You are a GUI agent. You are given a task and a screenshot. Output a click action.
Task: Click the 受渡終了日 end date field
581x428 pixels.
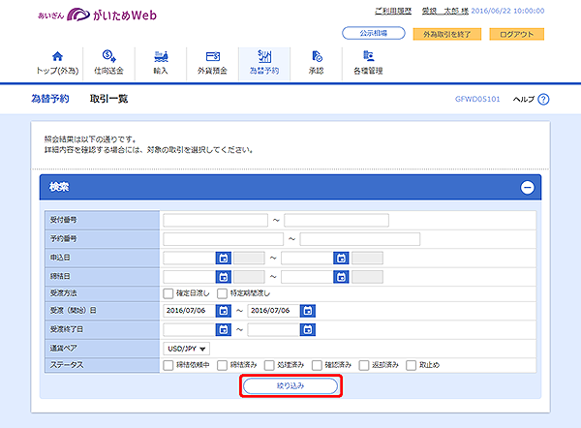274,329
